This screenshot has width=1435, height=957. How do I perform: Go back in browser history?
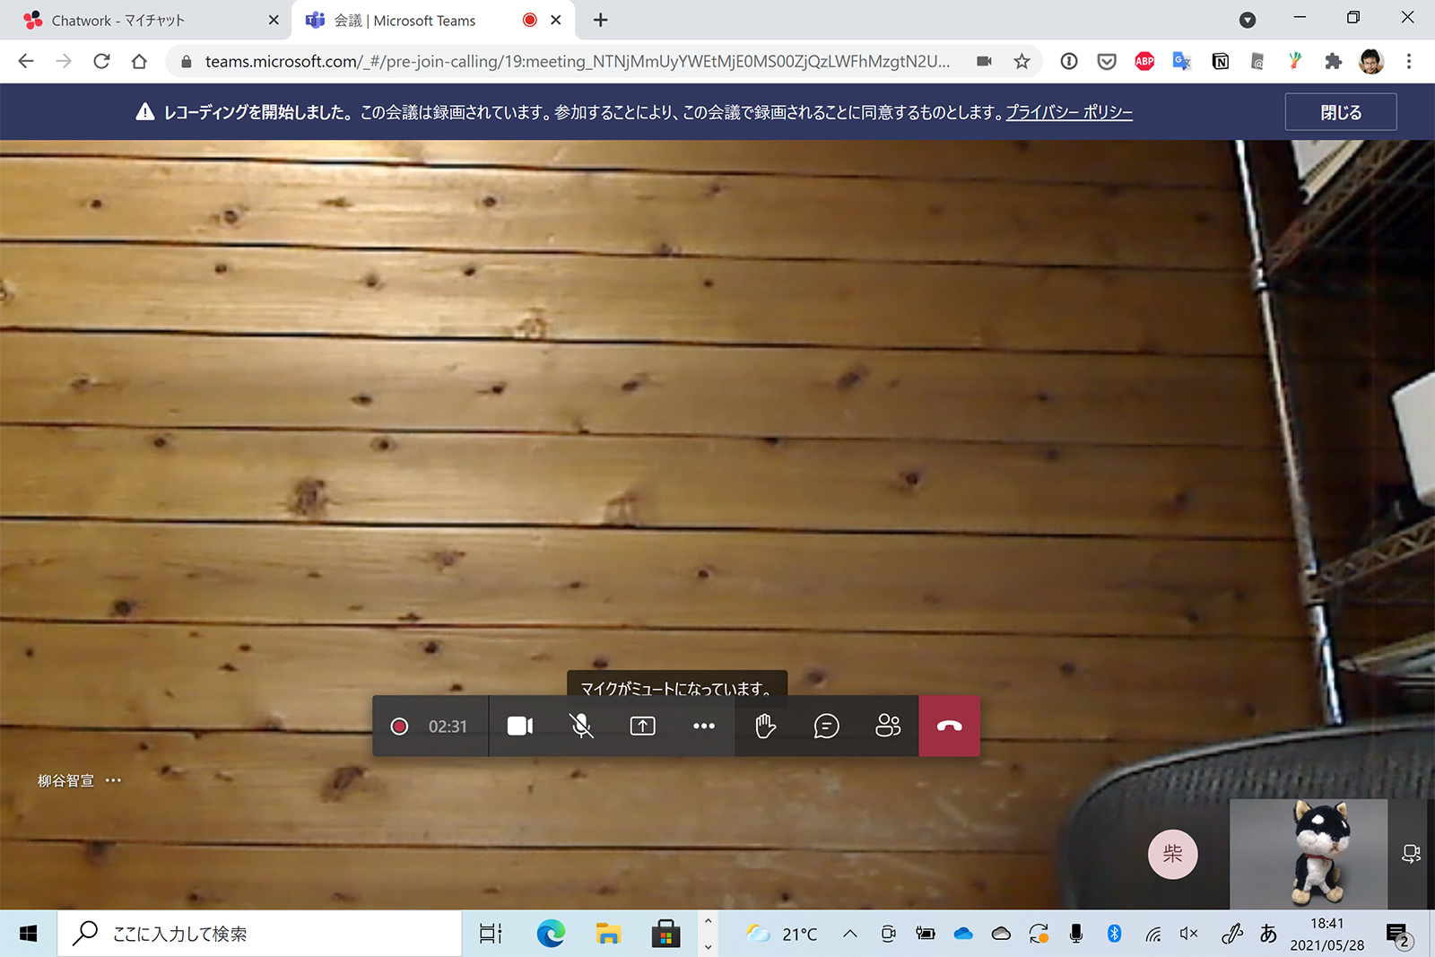click(x=26, y=61)
